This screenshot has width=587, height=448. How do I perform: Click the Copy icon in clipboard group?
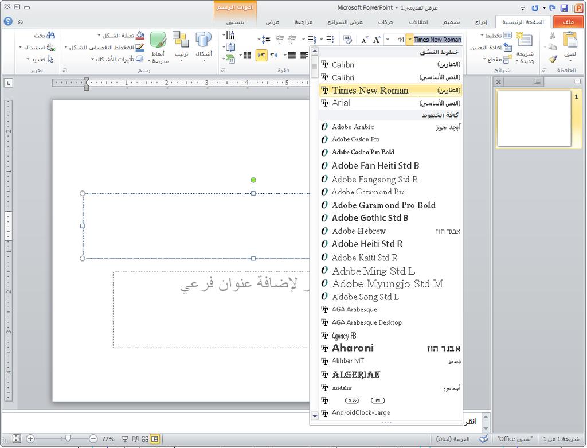(553, 47)
